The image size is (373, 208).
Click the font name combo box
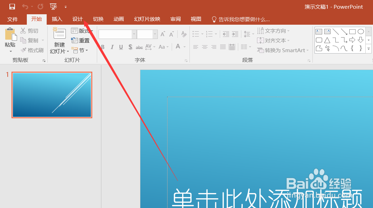[x=117, y=34]
